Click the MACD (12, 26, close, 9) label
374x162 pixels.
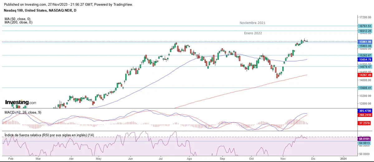tap(23, 112)
